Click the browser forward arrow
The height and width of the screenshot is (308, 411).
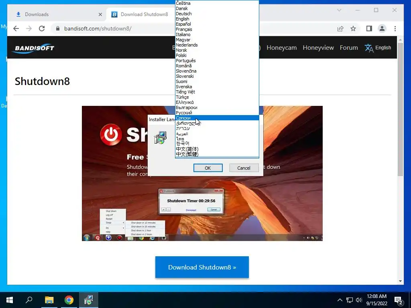coord(29,28)
